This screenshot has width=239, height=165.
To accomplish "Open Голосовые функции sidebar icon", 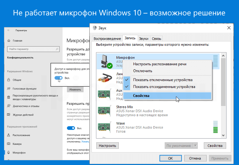I will click(9, 88).
